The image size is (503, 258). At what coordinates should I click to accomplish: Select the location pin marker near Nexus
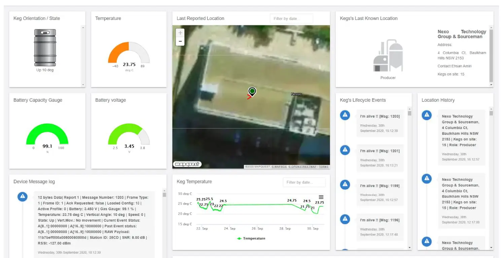(x=252, y=91)
